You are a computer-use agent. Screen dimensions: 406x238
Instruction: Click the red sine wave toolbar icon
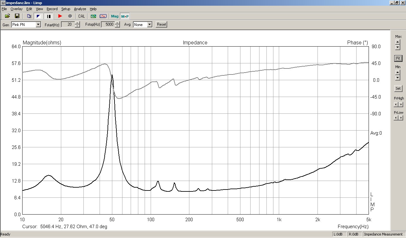[103, 16]
